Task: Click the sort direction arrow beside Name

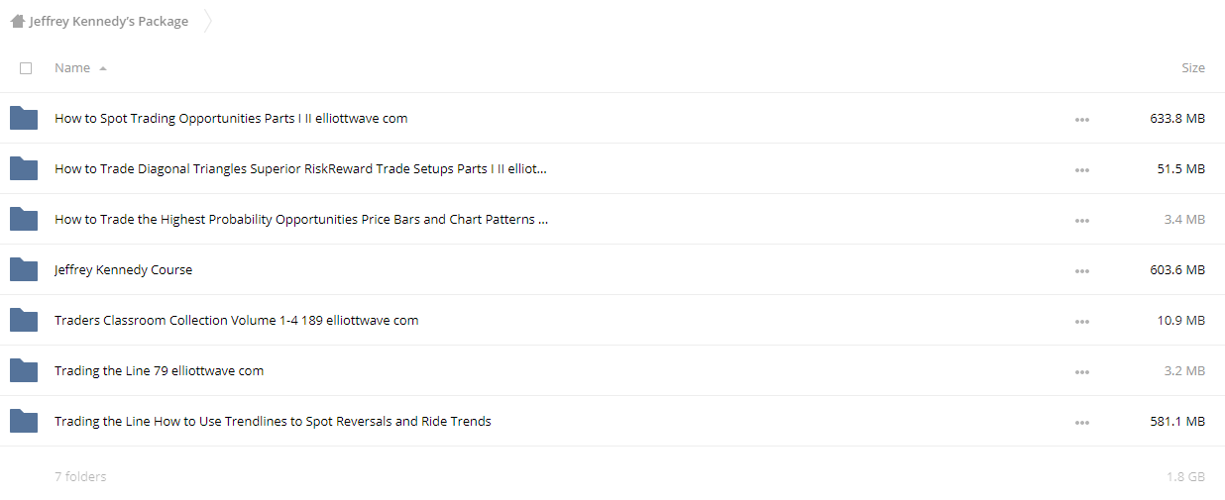Action: coord(103,69)
